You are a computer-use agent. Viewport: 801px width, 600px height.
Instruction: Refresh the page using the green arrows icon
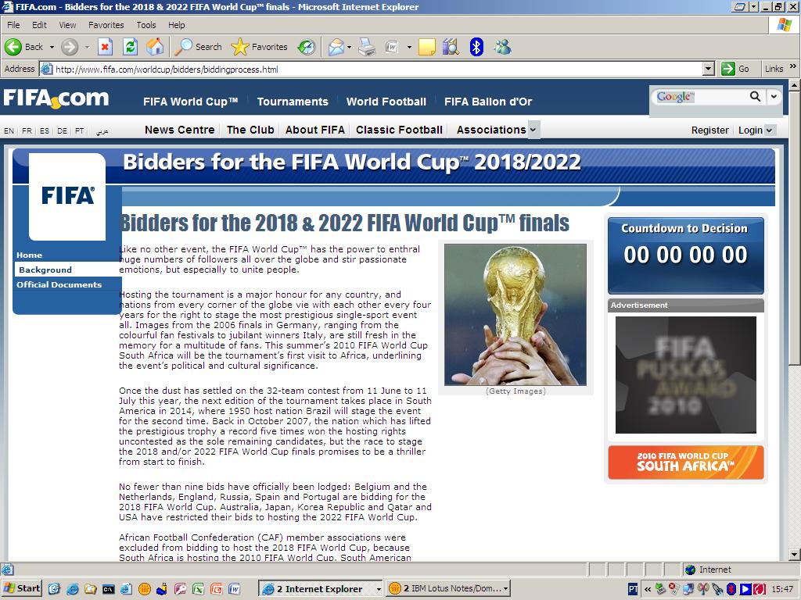pyautogui.click(x=131, y=47)
